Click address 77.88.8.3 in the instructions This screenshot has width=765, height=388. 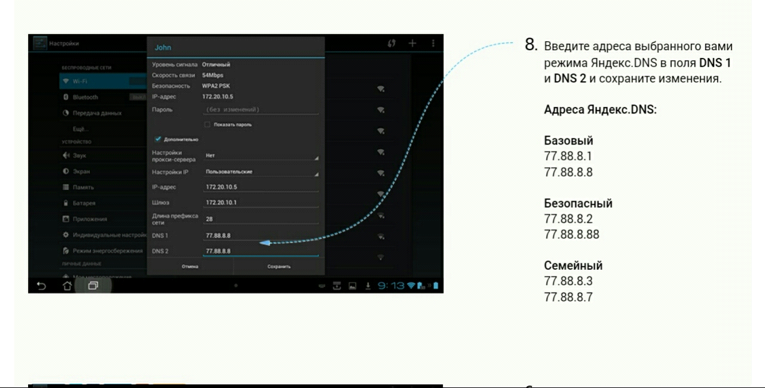click(x=568, y=281)
